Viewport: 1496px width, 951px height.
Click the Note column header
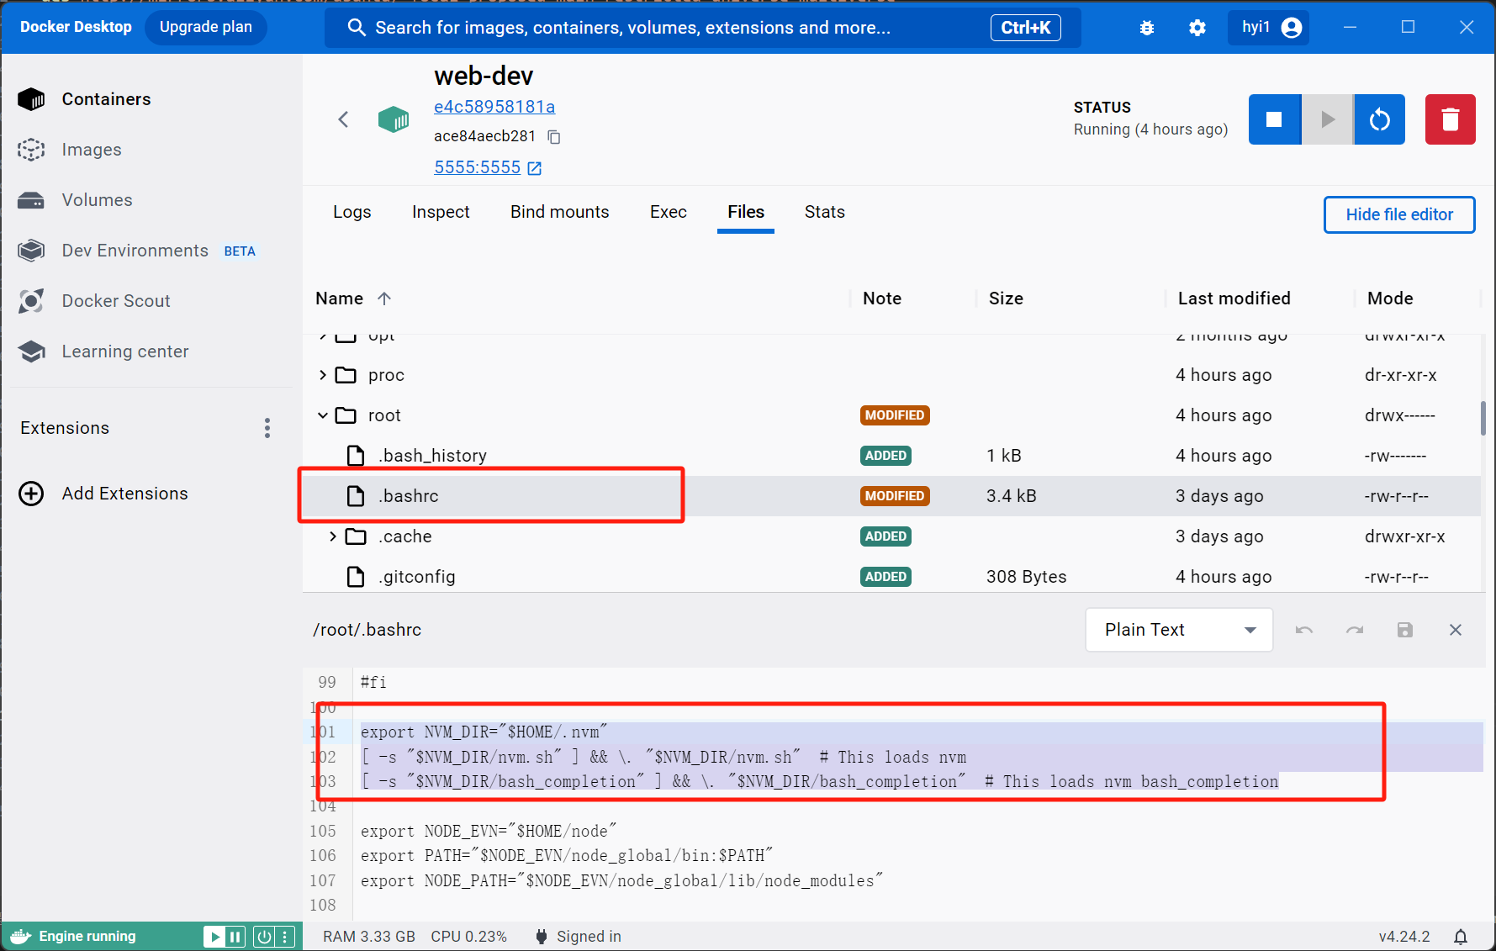point(881,299)
